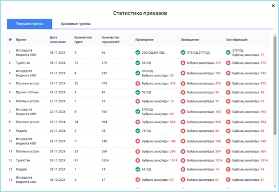
Task: Close the Статистика приказов dialog
Action: click(x=273, y=6)
